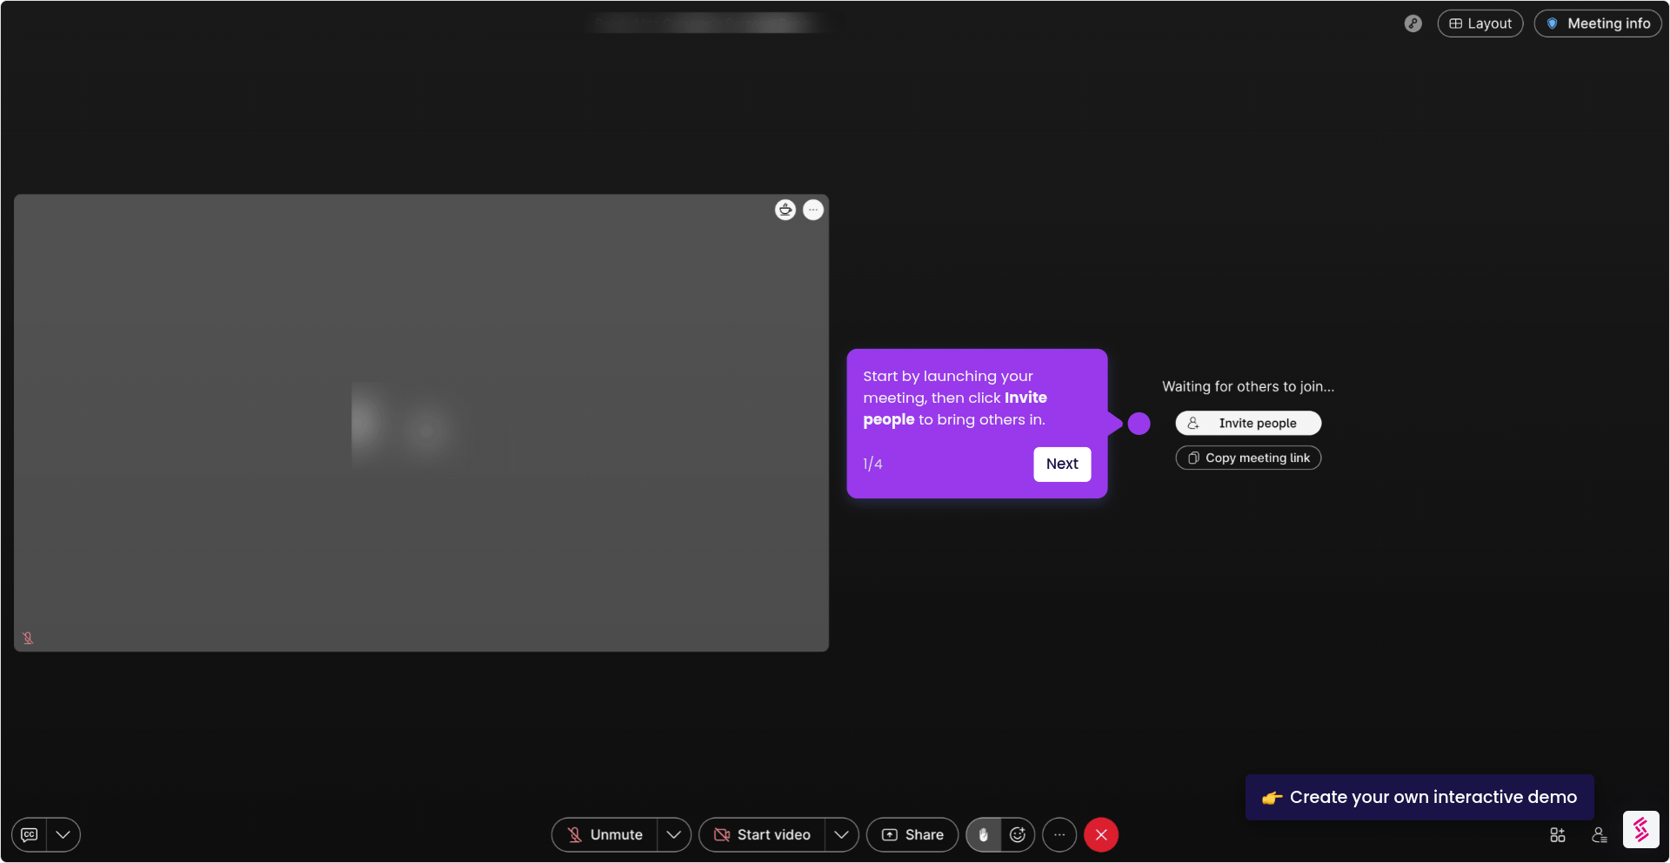Screen dimensions: 1670x863
Task: Click the virtual assistant icon on video tile
Action: point(785,210)
